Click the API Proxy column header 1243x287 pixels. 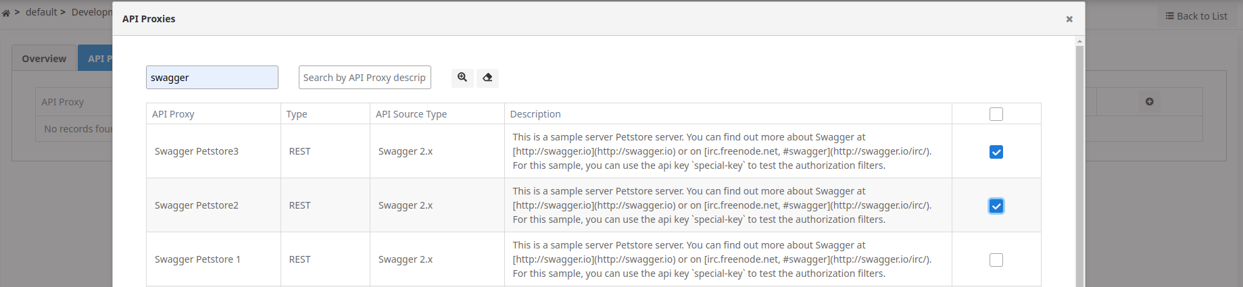(173, 114)
